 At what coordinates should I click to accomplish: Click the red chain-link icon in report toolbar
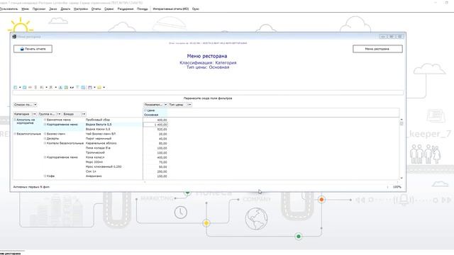tap(30, 87)
